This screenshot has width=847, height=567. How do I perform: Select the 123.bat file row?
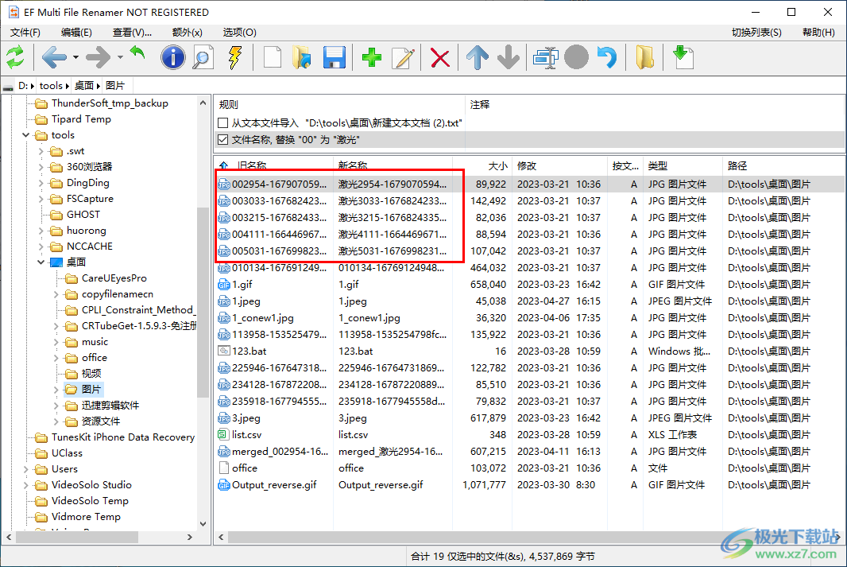[x=529, y=351]
